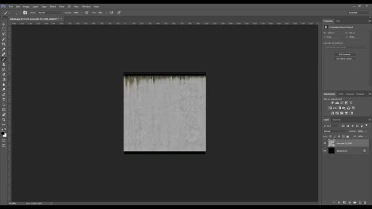Create new layer icon
Image resolution: width=372 pixels, height=209 pixels.
pos(360,203)
